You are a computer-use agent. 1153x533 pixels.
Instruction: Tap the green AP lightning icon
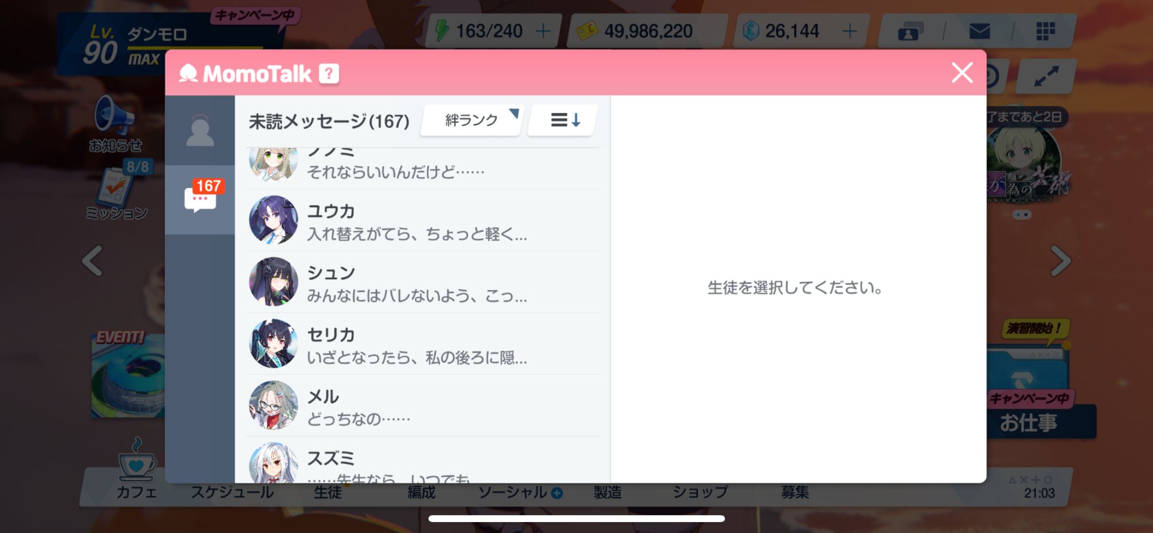point(442,31)
